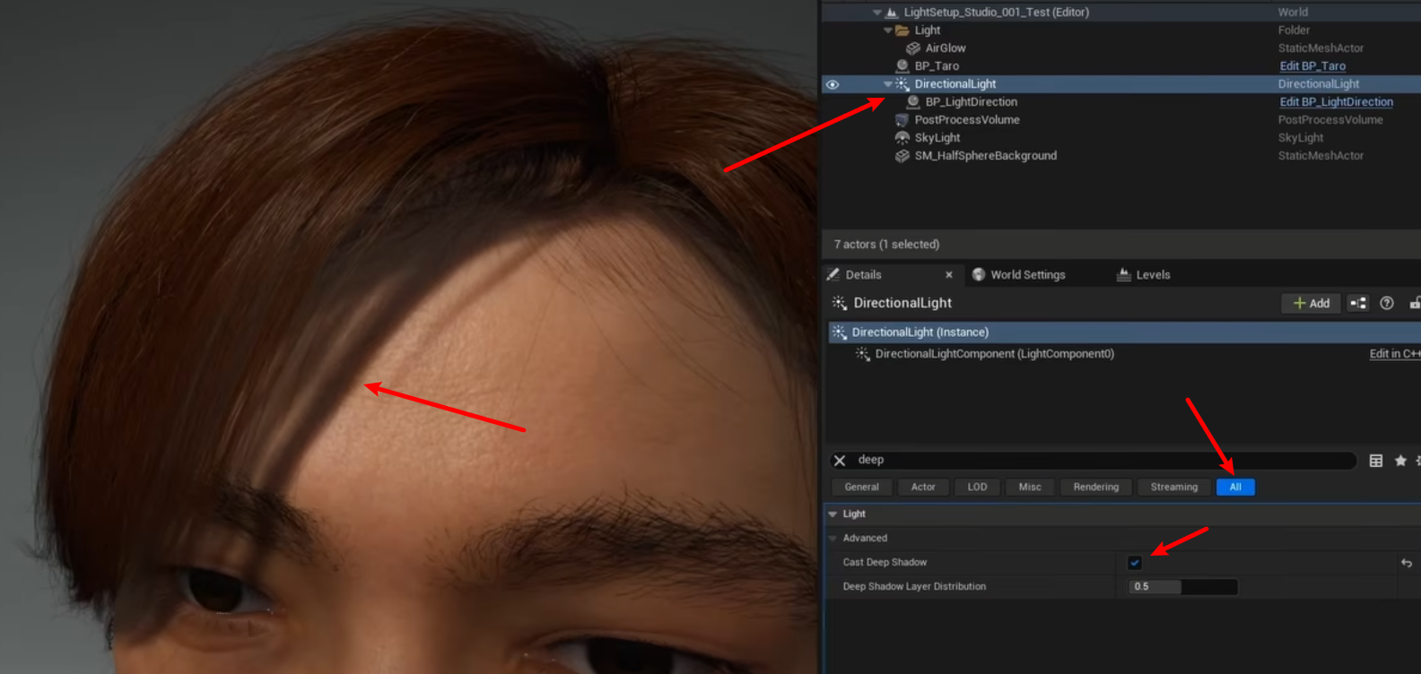Reset Cast Deep Shadow to default arrow
Screen dimensions: 1421x674
(1407, 563)
